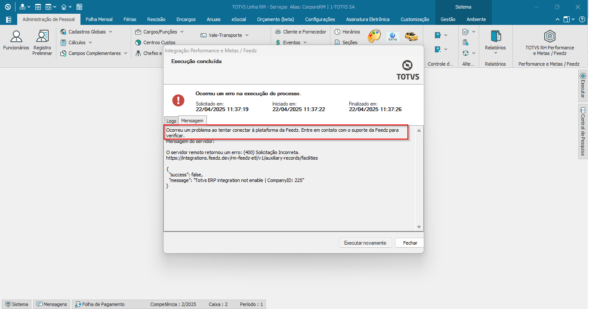The width and height of the screenshot is (589, 309).
Task: Click the TOTVS globe icon in the ribbon
Action: (392, 36)
